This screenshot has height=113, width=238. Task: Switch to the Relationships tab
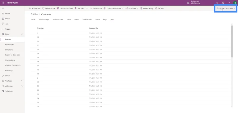point(44,20)
